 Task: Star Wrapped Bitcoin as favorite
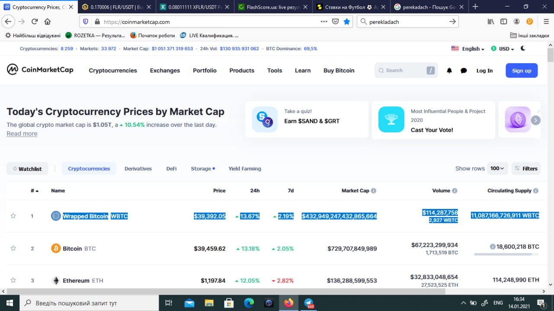[x=13, y=216]
